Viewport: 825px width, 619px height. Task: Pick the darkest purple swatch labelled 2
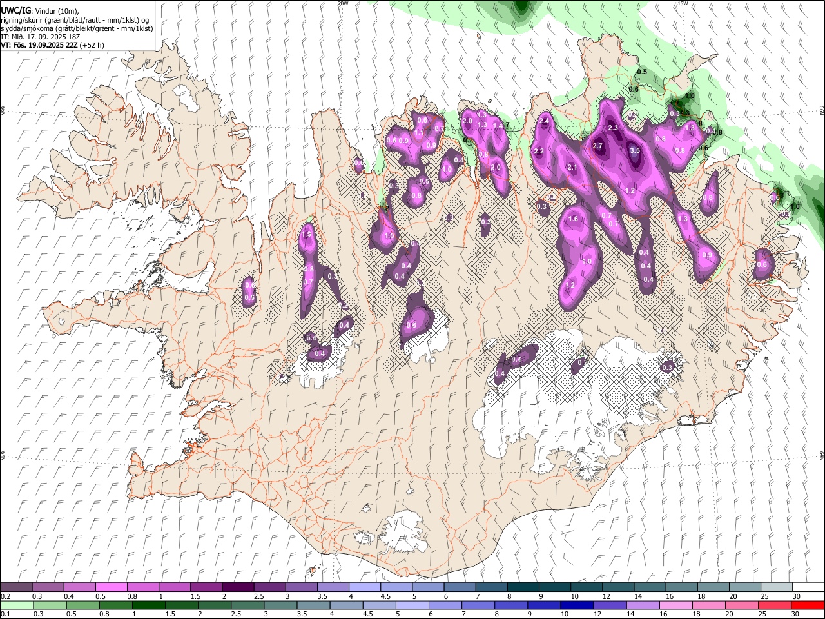(x=237, y=587)
